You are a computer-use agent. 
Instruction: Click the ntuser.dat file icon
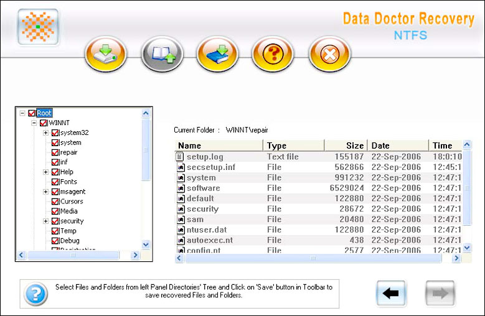181,230
